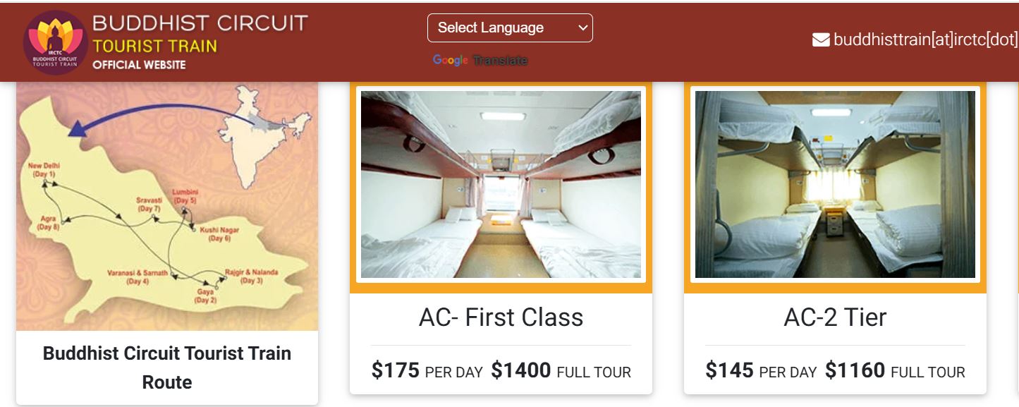
Task: Select the lotus emblem on the site logo
Action: pyautogui.click(x=54, y=32)
